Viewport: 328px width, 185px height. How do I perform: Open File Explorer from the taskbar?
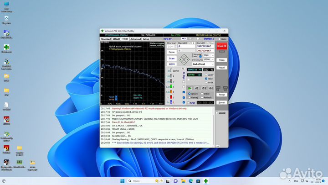183,181
